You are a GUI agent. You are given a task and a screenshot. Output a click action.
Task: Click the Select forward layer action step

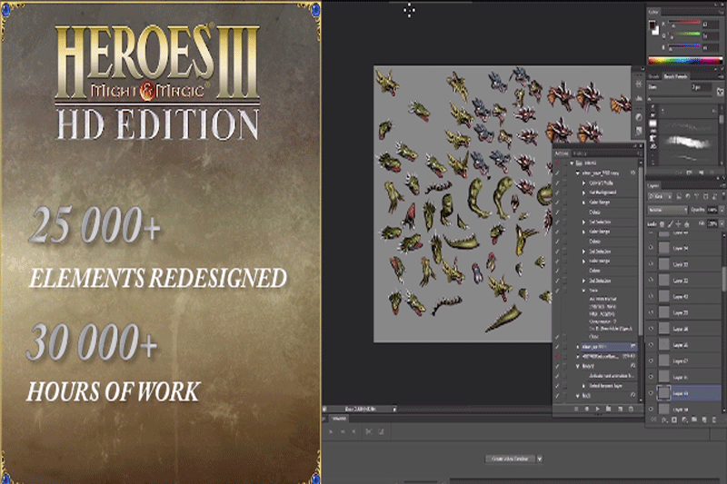pos(605,386)
